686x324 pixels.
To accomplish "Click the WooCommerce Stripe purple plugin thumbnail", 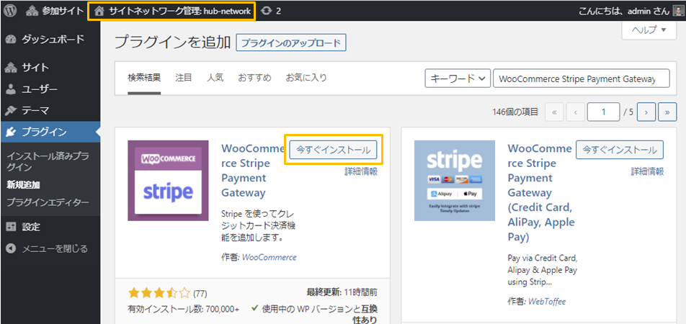I will pyautogui.click(x=168, y=181).
